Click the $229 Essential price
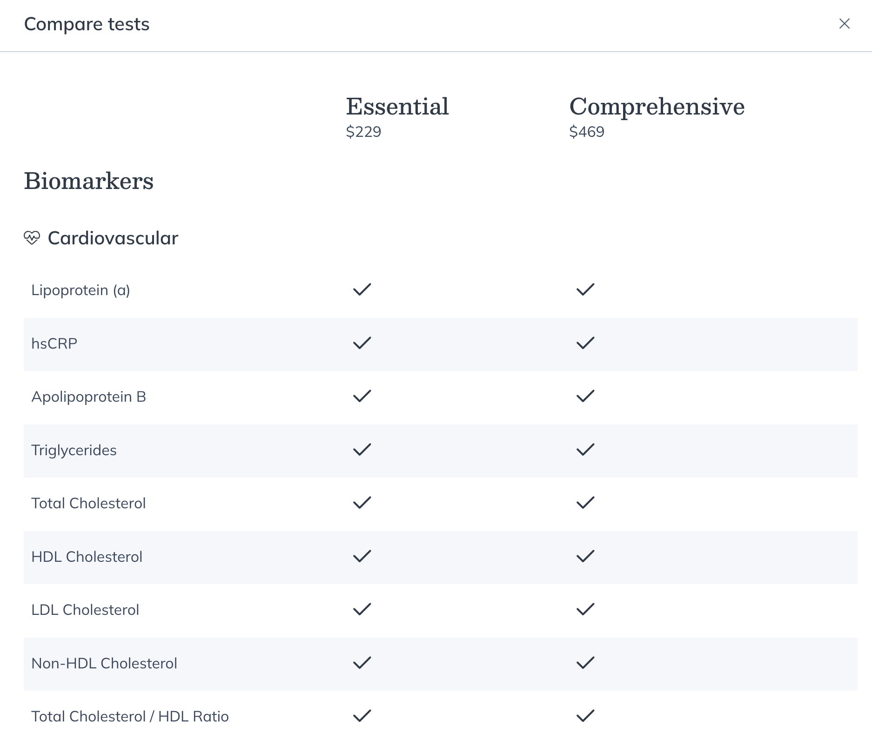872x741 pixels. coord(363,132)
